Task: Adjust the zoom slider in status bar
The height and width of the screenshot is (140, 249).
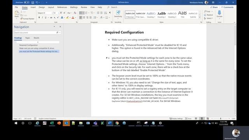Action: (221, 119)
